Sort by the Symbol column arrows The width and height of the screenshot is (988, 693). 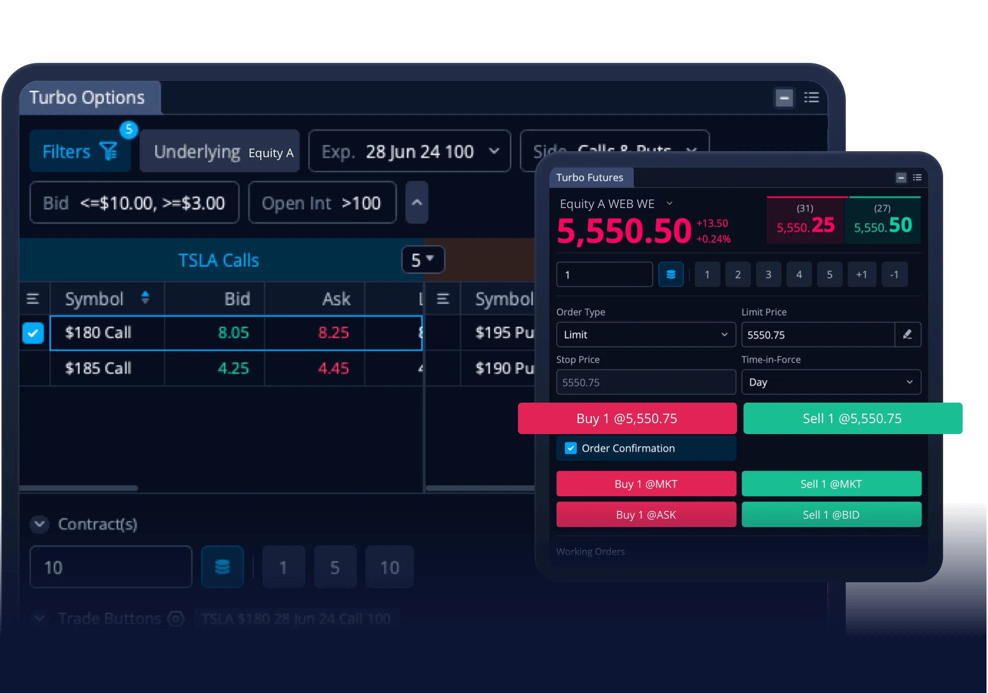pyautogui.click(x=145, y=298)
